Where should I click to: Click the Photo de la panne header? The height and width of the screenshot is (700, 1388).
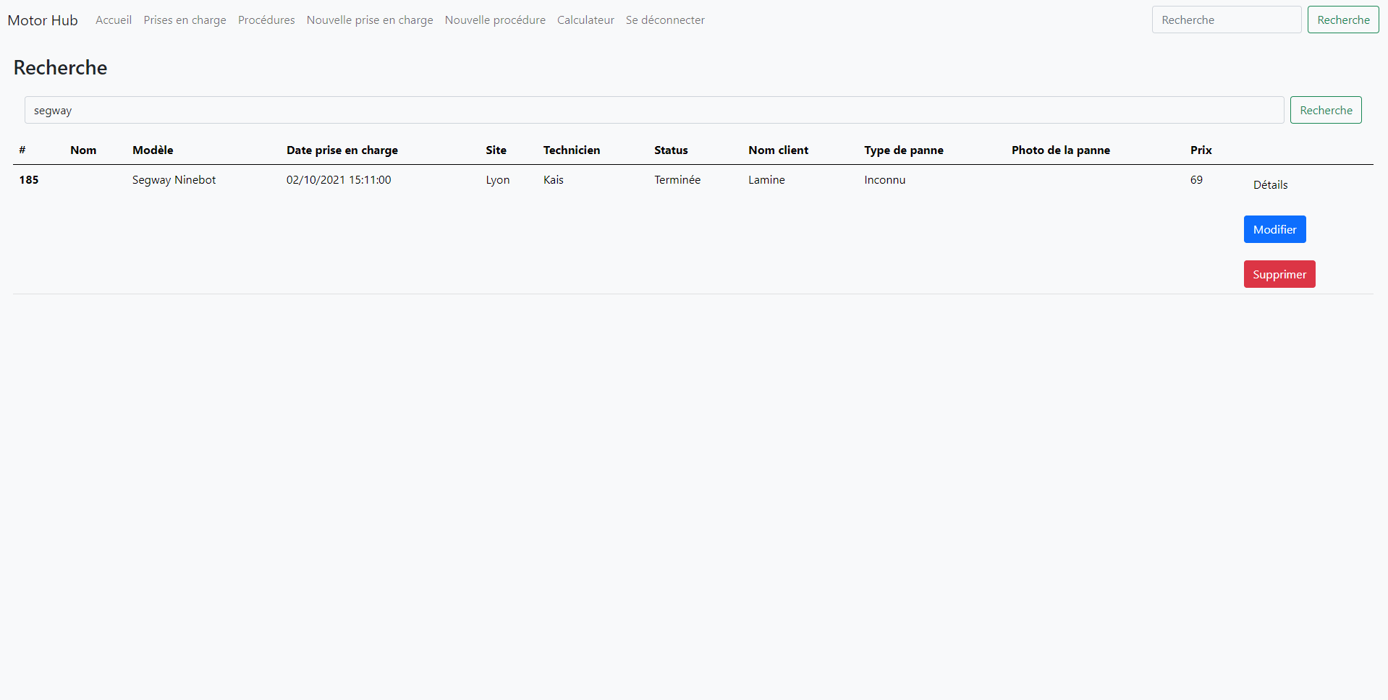tap(1061, 150)
